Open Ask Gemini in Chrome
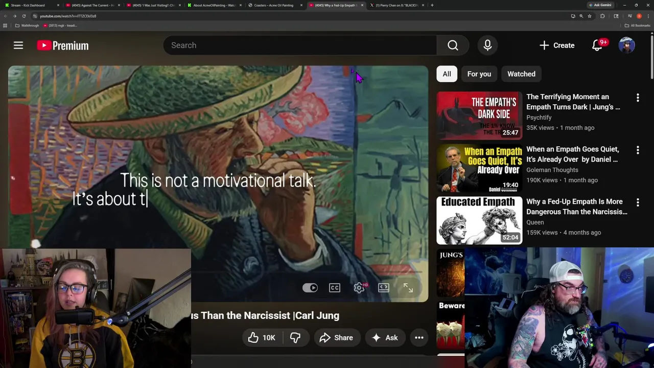The height and width of the screenshot is (368, 654). click(x=600, y=5)
